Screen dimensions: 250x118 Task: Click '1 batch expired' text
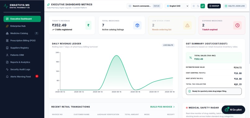pos(210,30)
